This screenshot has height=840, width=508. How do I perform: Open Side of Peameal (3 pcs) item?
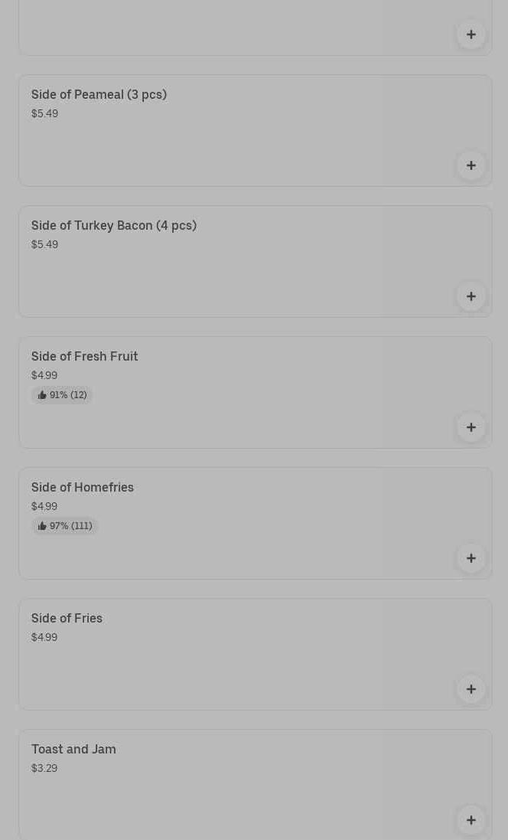pos(99,94)
